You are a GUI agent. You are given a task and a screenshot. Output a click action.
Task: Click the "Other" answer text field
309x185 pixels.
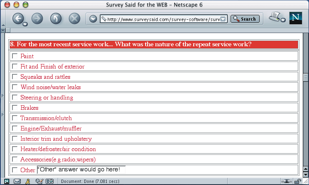coord(81,169)
